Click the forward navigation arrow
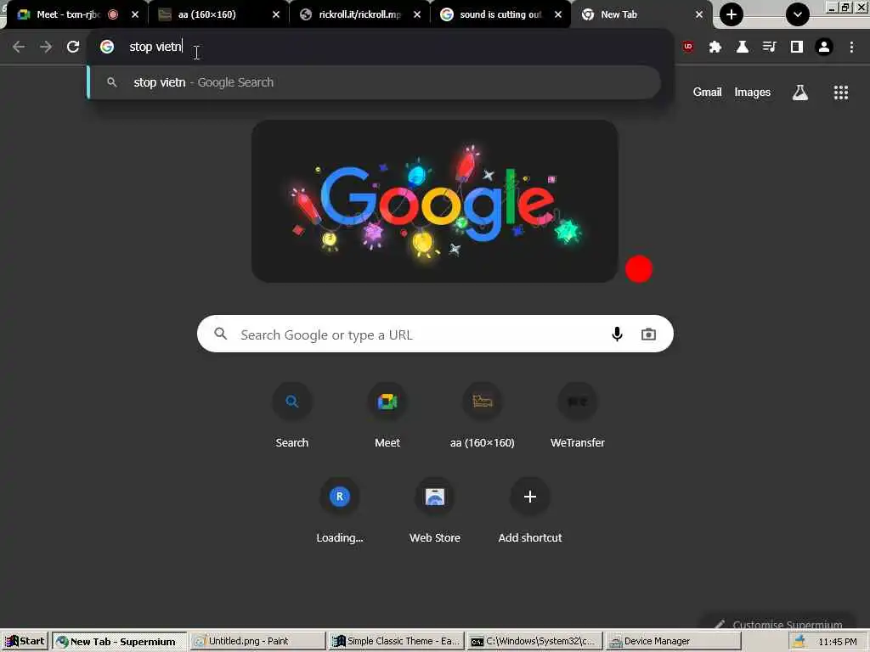870x652 pixels. [46, 47]
